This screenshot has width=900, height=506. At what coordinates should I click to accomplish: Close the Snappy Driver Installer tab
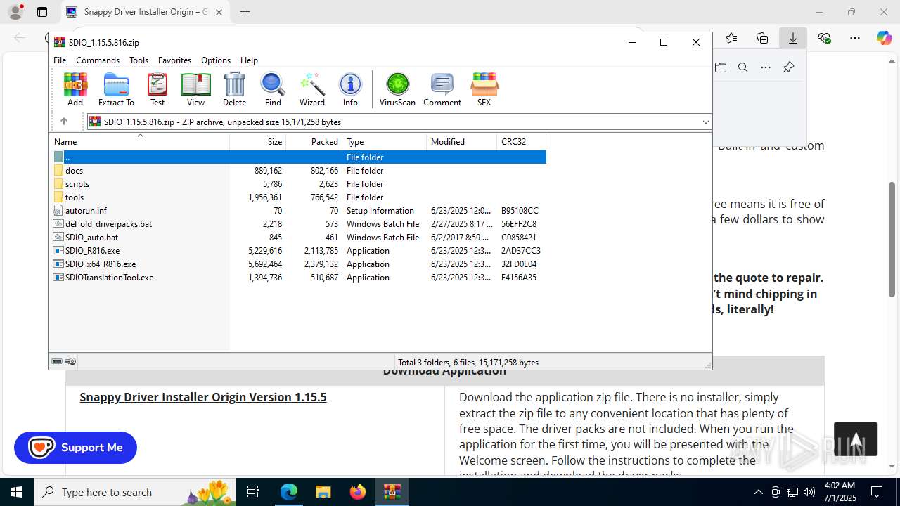pos(219,12)
